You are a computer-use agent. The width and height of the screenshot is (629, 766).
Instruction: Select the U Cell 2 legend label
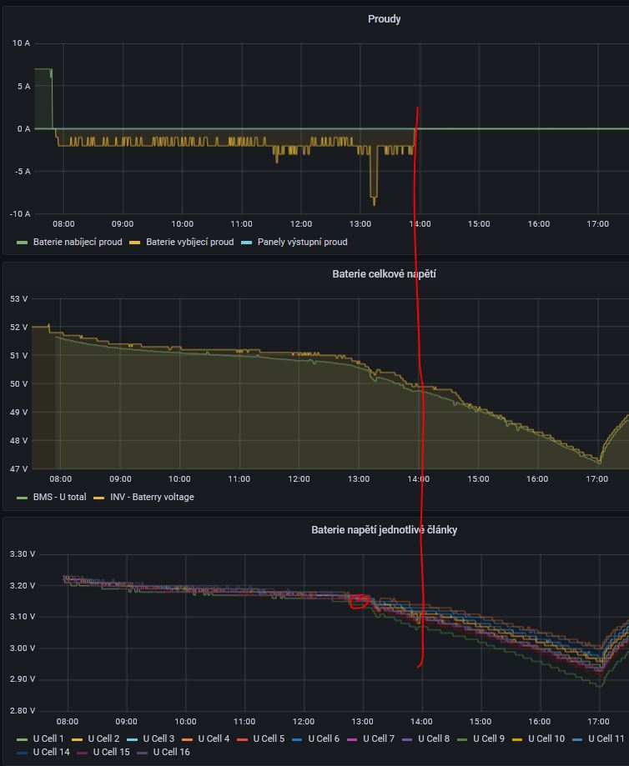(103, 738)
